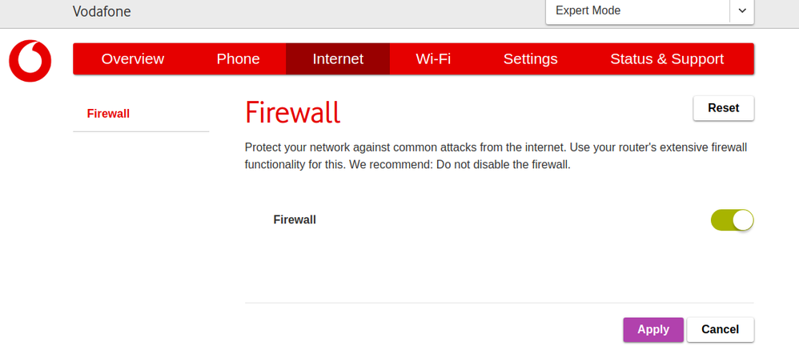
Task: Click the large red Firewall heading
Action: (x=293, y=113)
